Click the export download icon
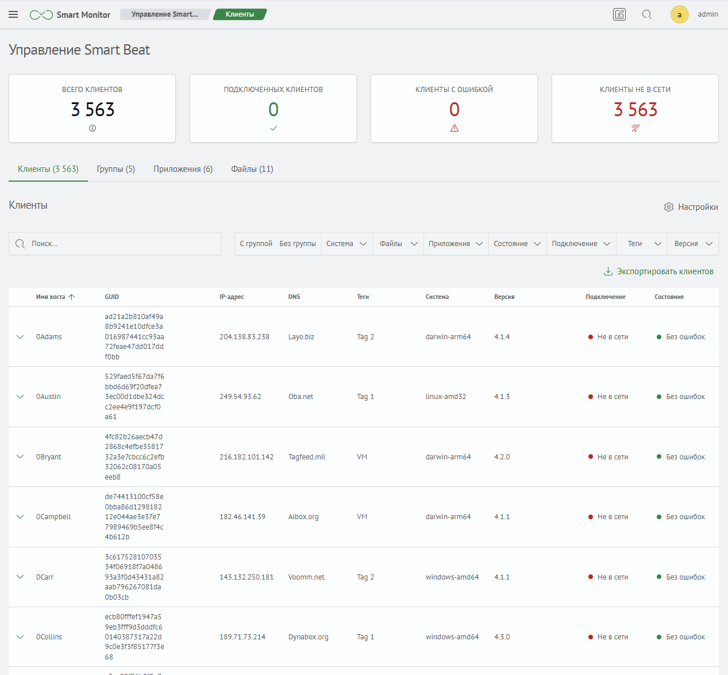The height and width of the screenshot is (675, 728). pos(608,271)
